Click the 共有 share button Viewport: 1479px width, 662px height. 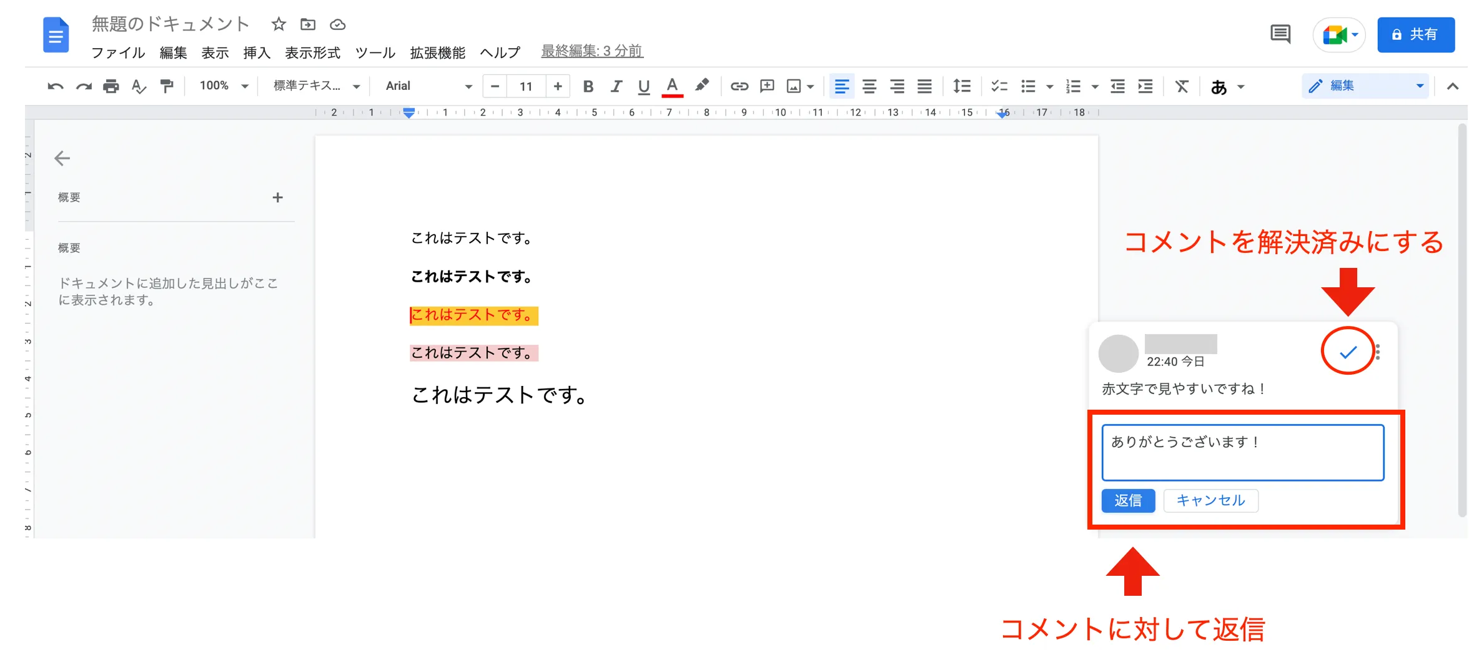point(1416,34)
